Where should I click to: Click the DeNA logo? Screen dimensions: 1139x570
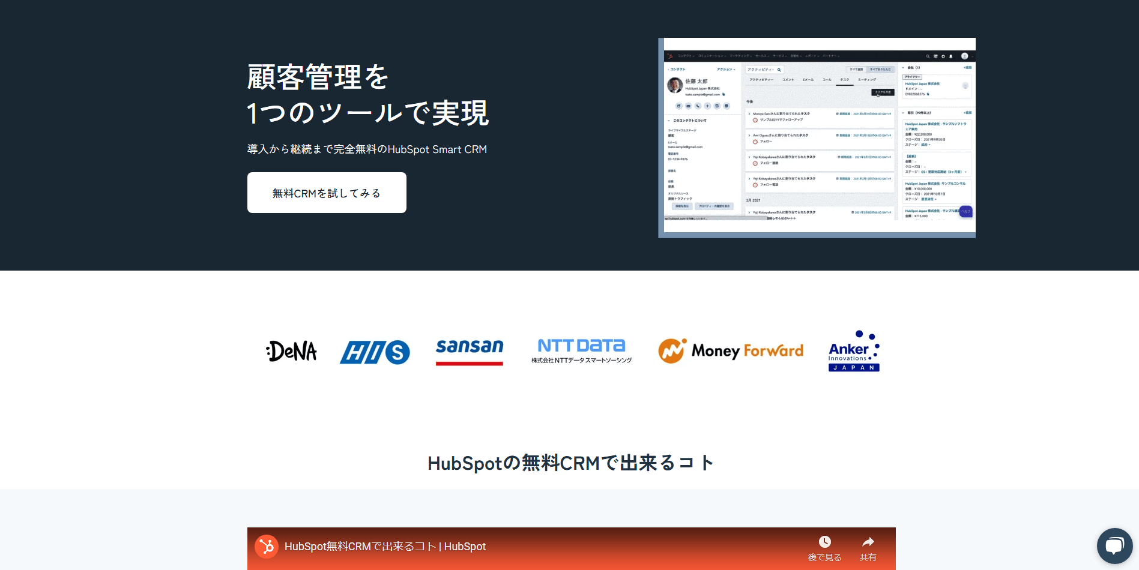pos(291,351)
